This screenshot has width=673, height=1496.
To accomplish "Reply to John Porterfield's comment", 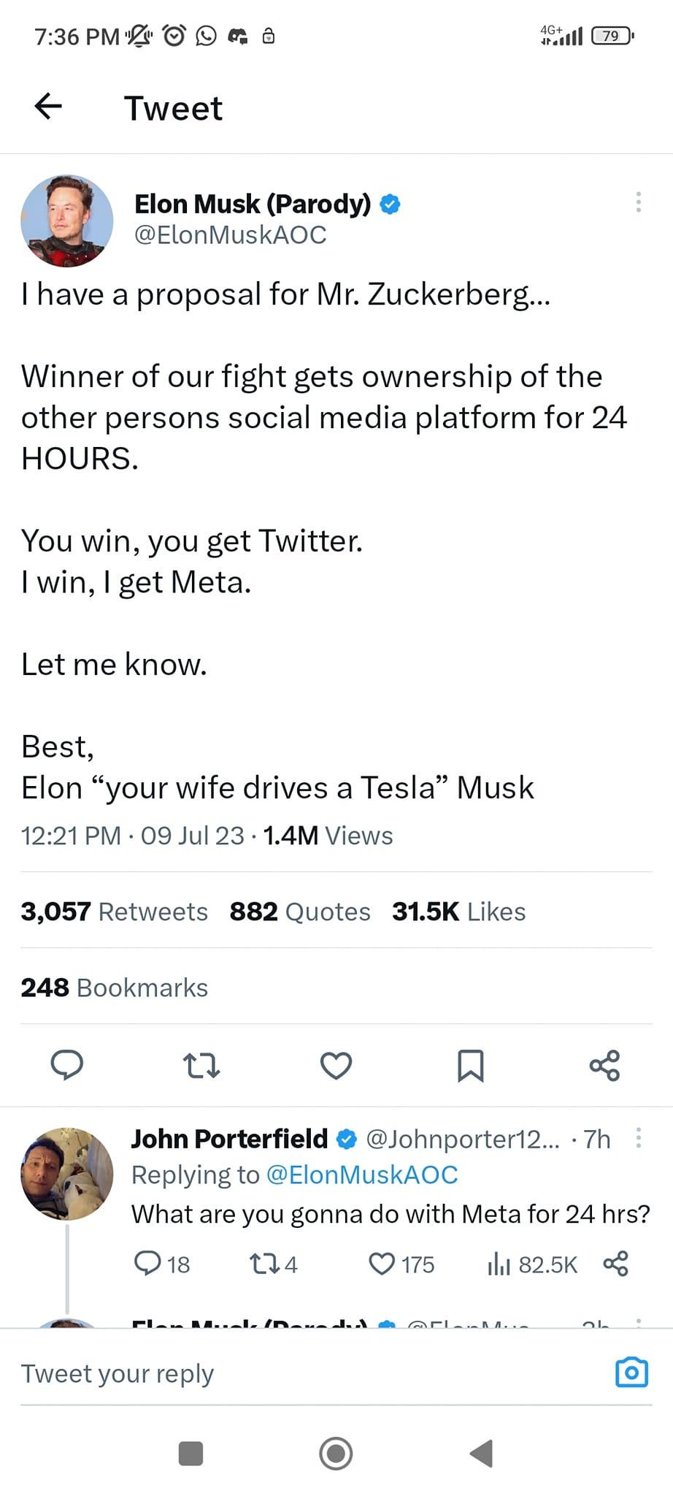I will (162, 1264).
